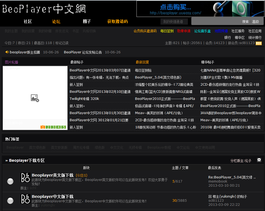Image resolution: width=265 pixels, height=211 pixels.
Task: Open the BeoPlayer 论坛发帖公告 announcement
Action: pos(83,52)
